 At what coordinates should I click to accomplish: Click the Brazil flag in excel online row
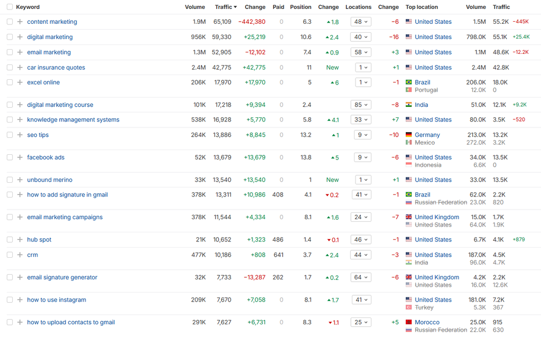point(408,82)
